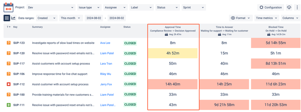Open assignee link Ava Lee

pyautogui.click(x=105, y=43)
